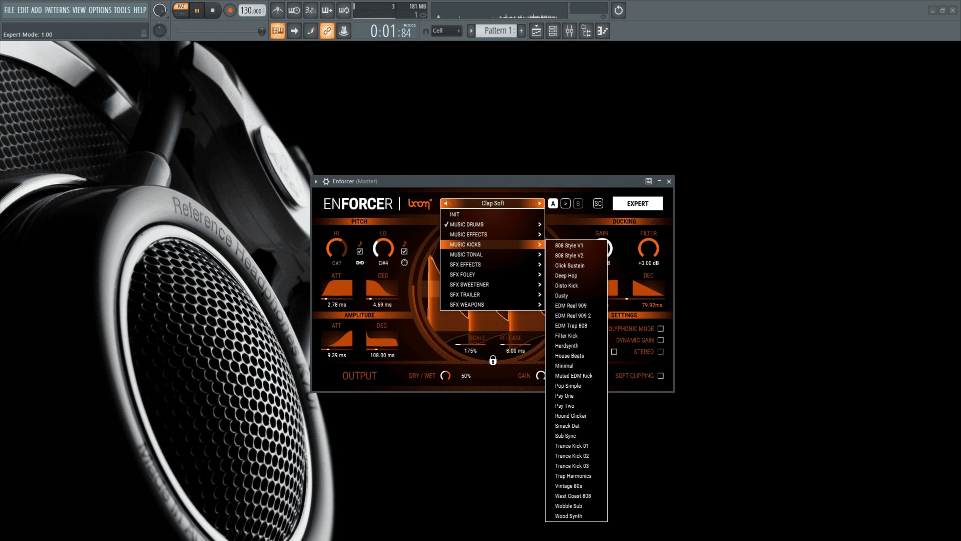Screen dimensions: 961x541
Task: Go to previous preset with left arrow
Action: point(445,203)
